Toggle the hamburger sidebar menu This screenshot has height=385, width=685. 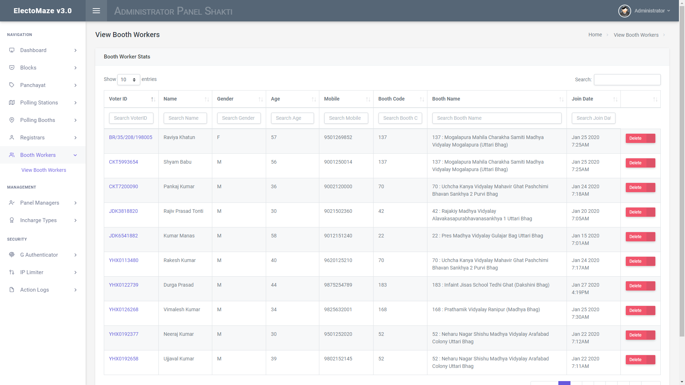[96, 11]
